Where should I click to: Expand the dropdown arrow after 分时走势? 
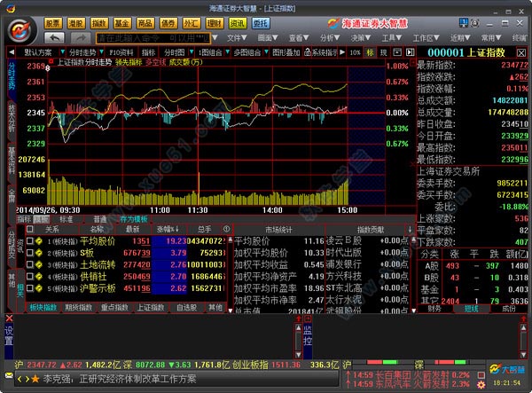[101, 52]
